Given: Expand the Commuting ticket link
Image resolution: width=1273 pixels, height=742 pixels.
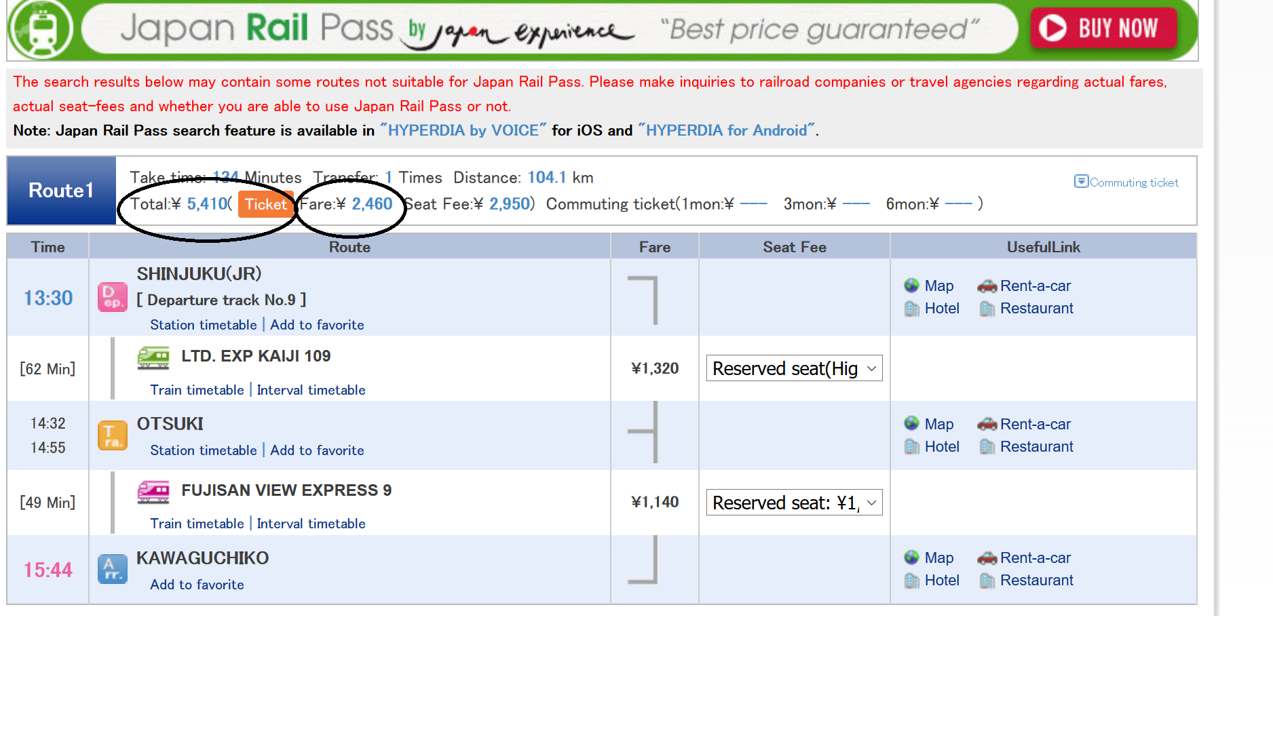Looking at the screenshot, I should [1133, 182].
